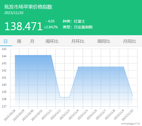Open the 月环比 tab
This screenshot has width=142, height=126.
tap(78, 41)
